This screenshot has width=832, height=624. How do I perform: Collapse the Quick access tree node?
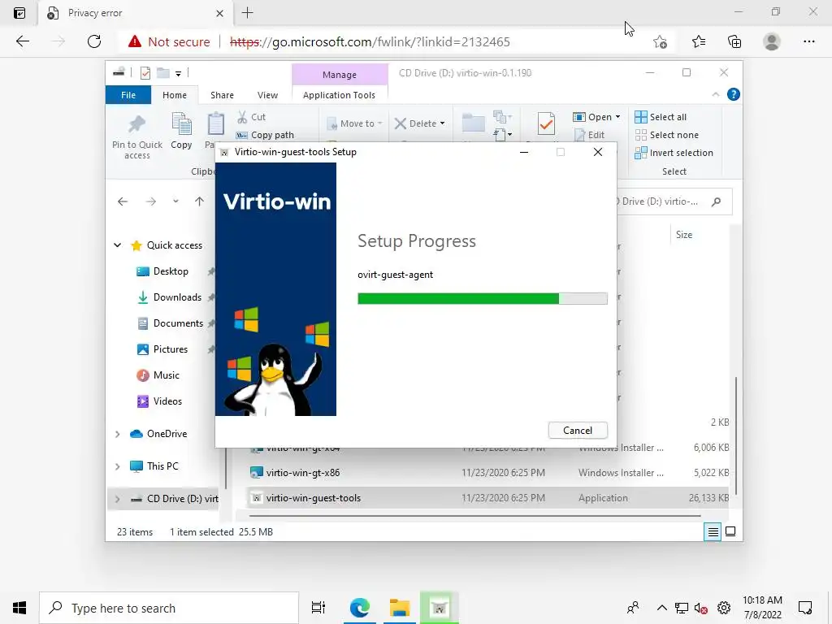117,245
